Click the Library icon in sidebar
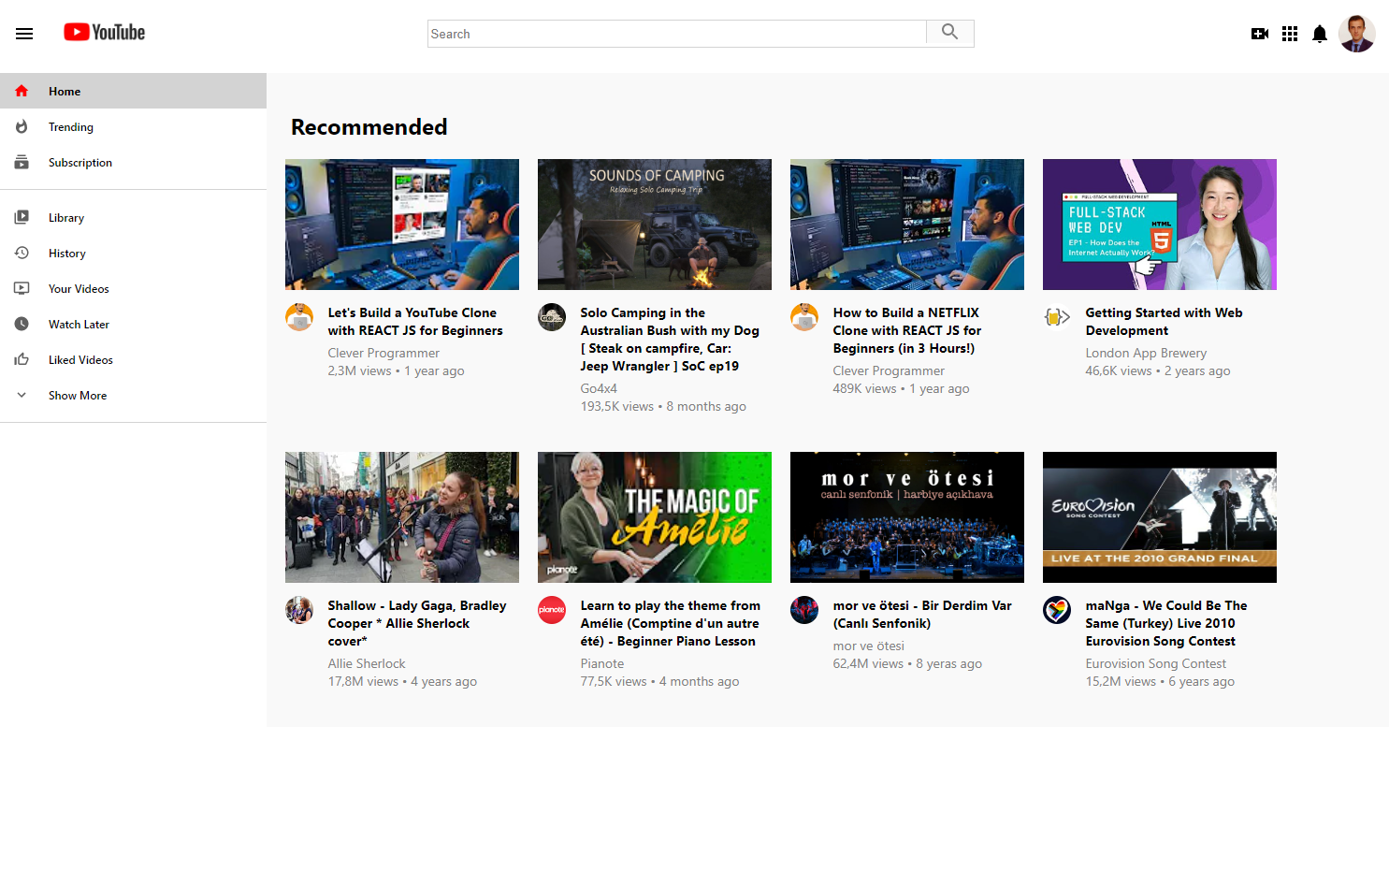This screenshot has width=1389, height=871. 22,217
